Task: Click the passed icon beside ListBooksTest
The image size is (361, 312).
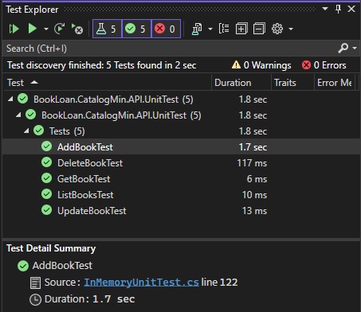Action: click(47, 194)
